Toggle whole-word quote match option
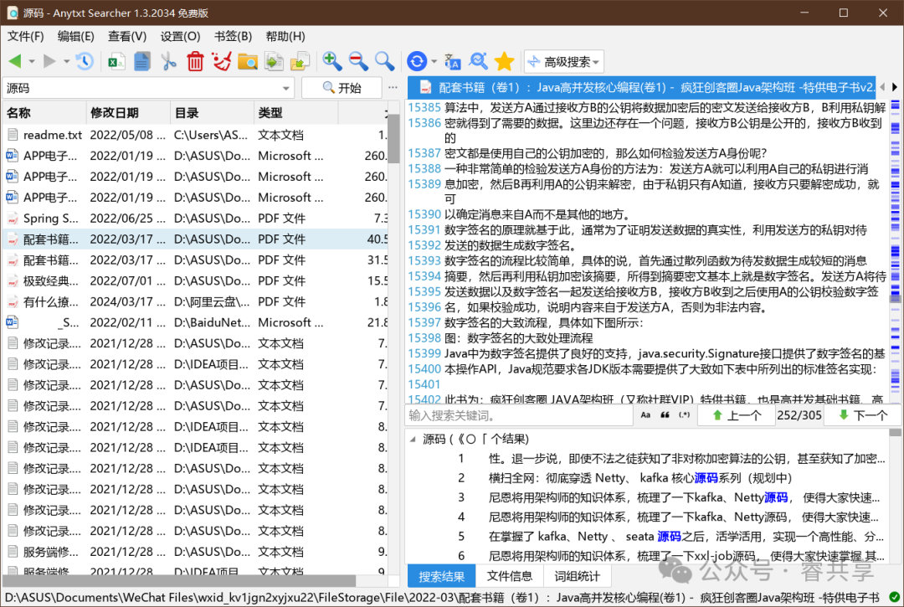Screen dimensions: 904x607 (x=665, y=415)
